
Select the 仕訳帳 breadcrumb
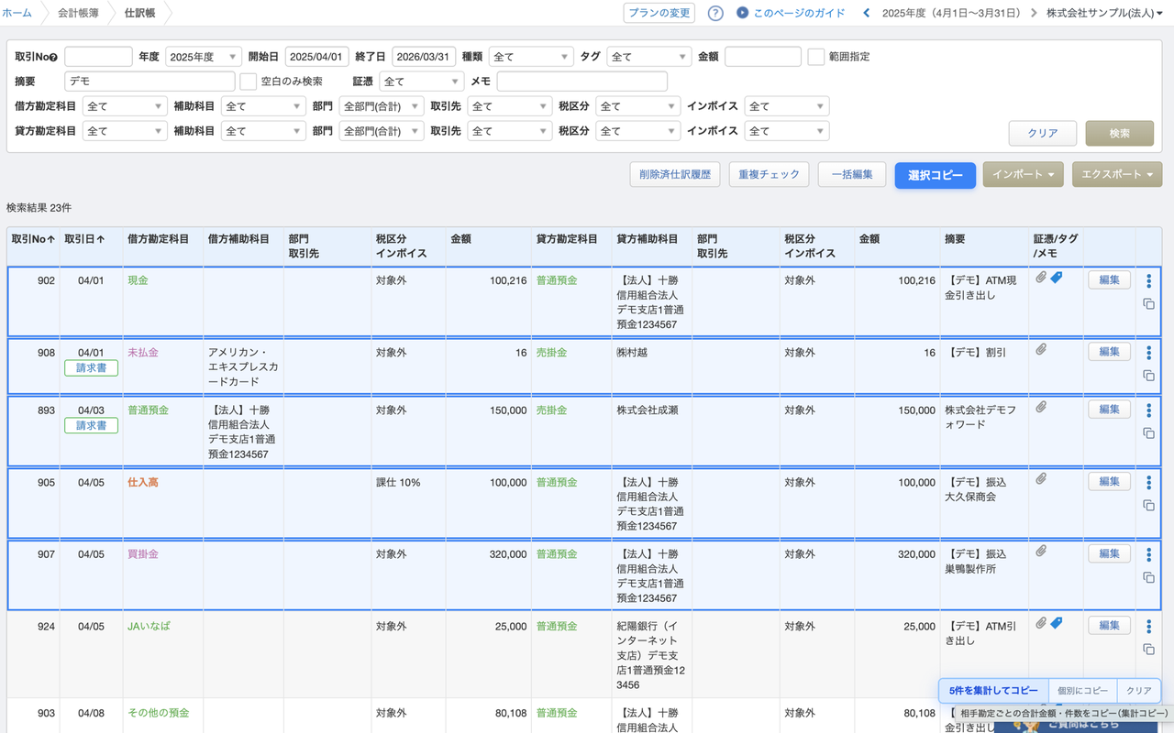tap(139, 13)
